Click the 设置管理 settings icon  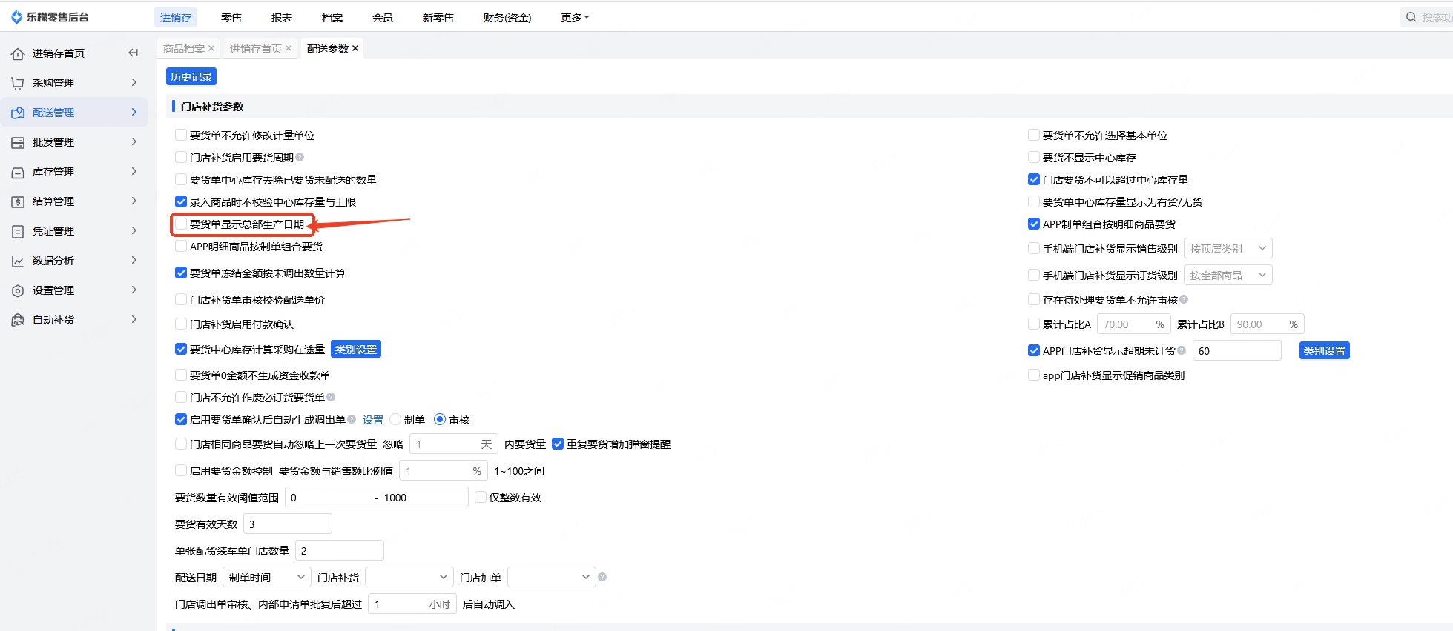18,291
